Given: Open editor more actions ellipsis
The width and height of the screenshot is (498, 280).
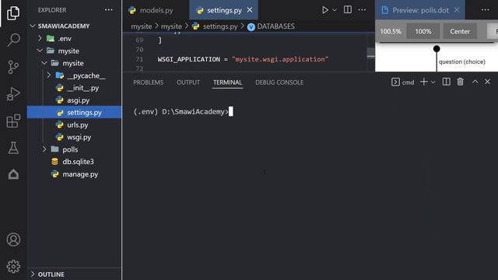Looking at the screenshot, I should (362, 10).
